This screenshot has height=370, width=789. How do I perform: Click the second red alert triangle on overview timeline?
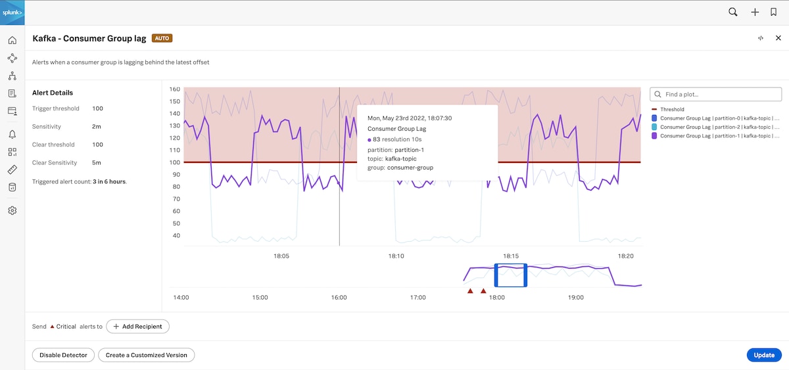click(483, 290)
